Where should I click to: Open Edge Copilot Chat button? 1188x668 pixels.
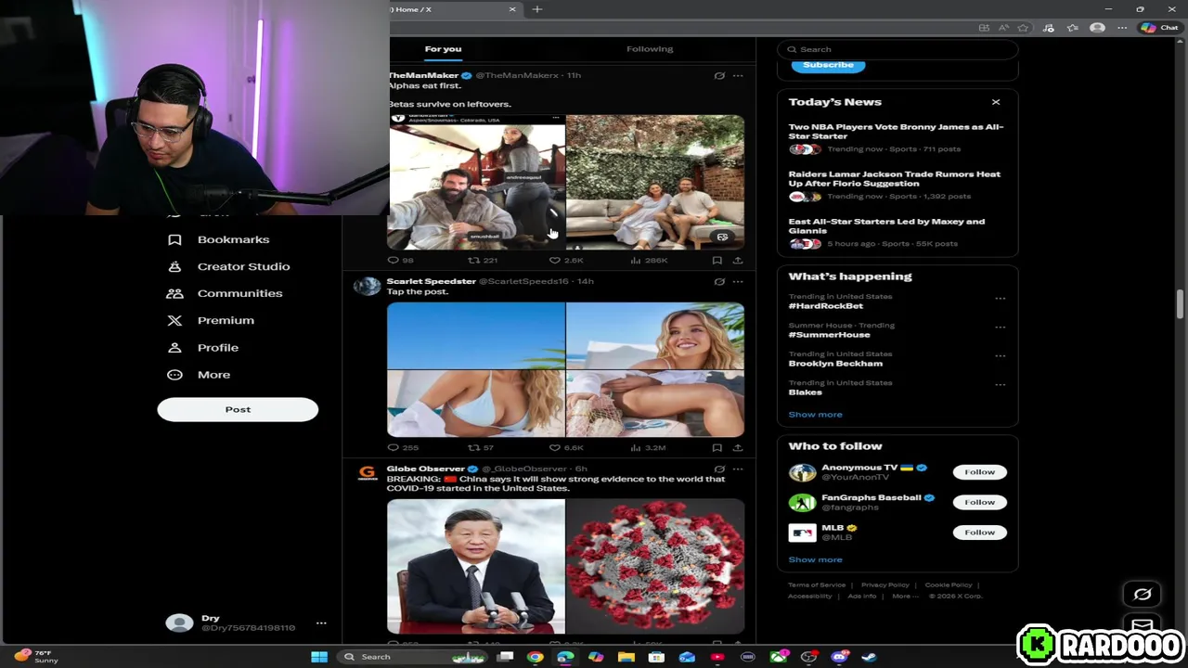1159,28
